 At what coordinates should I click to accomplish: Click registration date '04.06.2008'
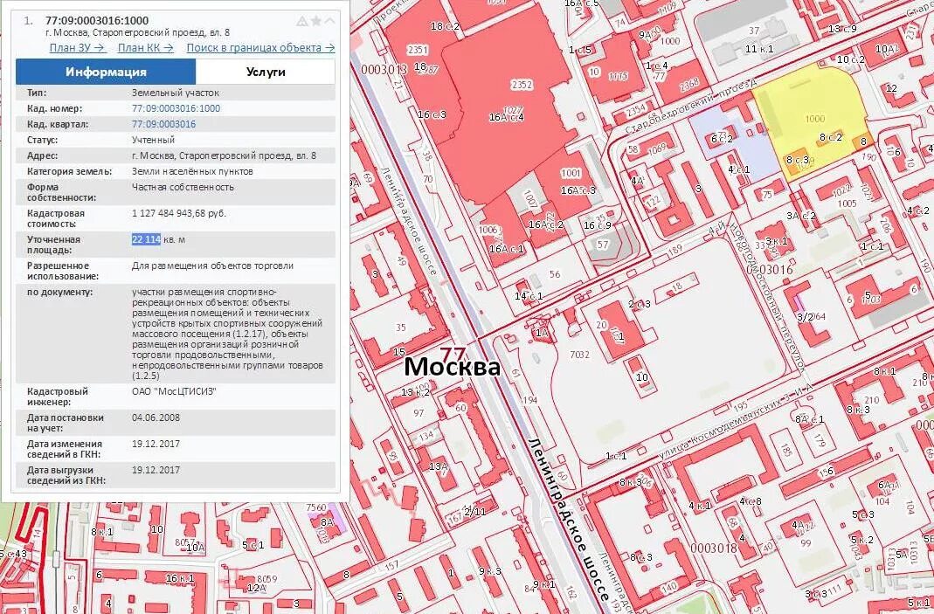pyautogui.click(x=156, y=418)
